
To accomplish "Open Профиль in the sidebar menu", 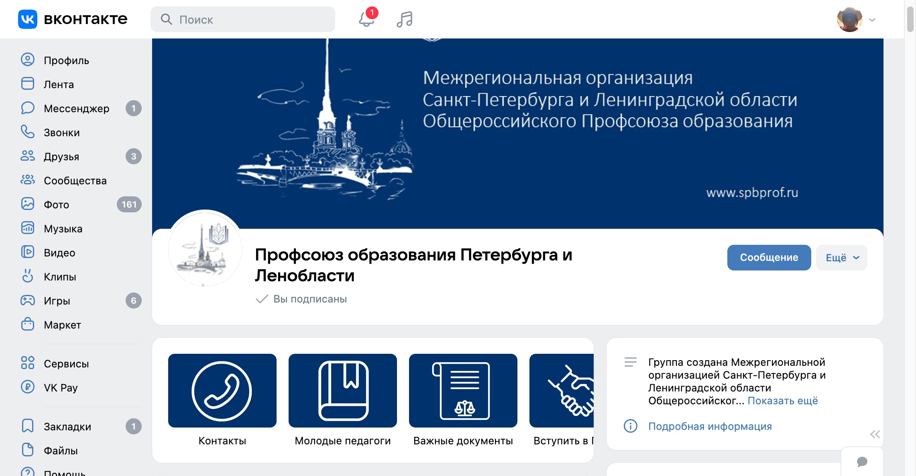I will coord(67,61).
